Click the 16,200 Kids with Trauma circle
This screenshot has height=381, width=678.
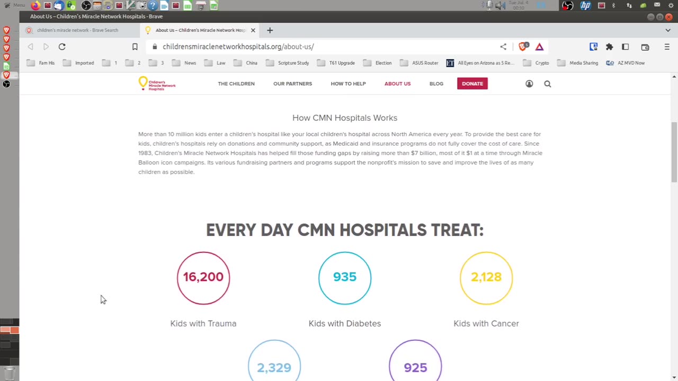(203, 278)
